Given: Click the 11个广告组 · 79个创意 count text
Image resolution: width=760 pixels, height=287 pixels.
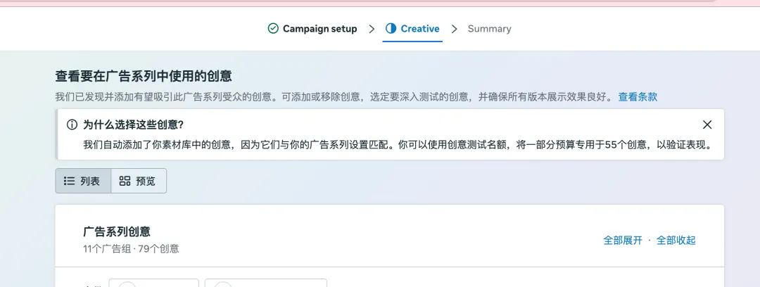Looking at the screenshot, I should 131,249.
